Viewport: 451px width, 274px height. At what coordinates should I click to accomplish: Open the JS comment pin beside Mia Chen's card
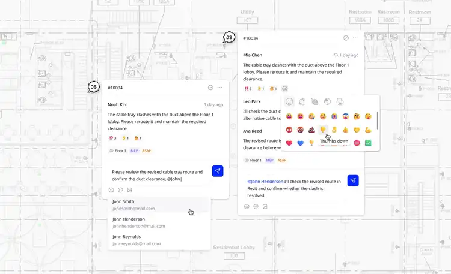(x=229, y=37)
